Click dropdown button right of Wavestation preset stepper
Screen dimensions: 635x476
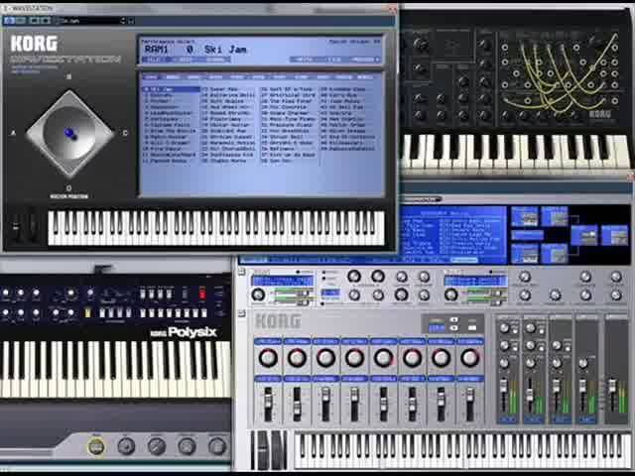click(131, 21)
